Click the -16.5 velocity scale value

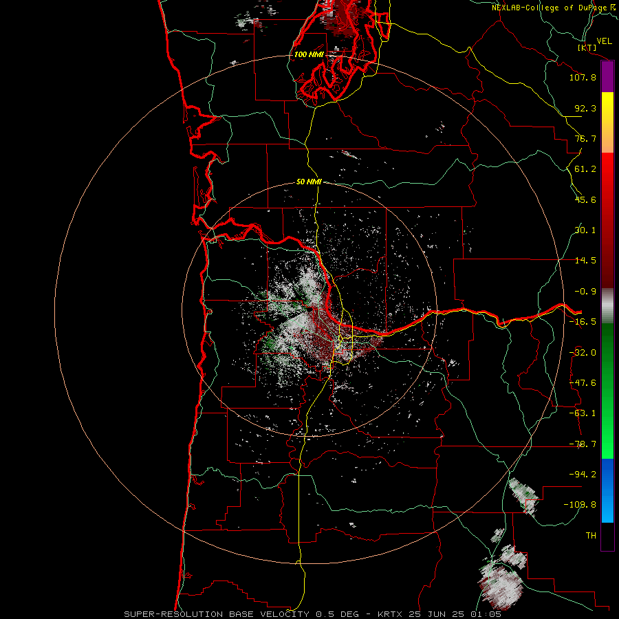(583, 322)
